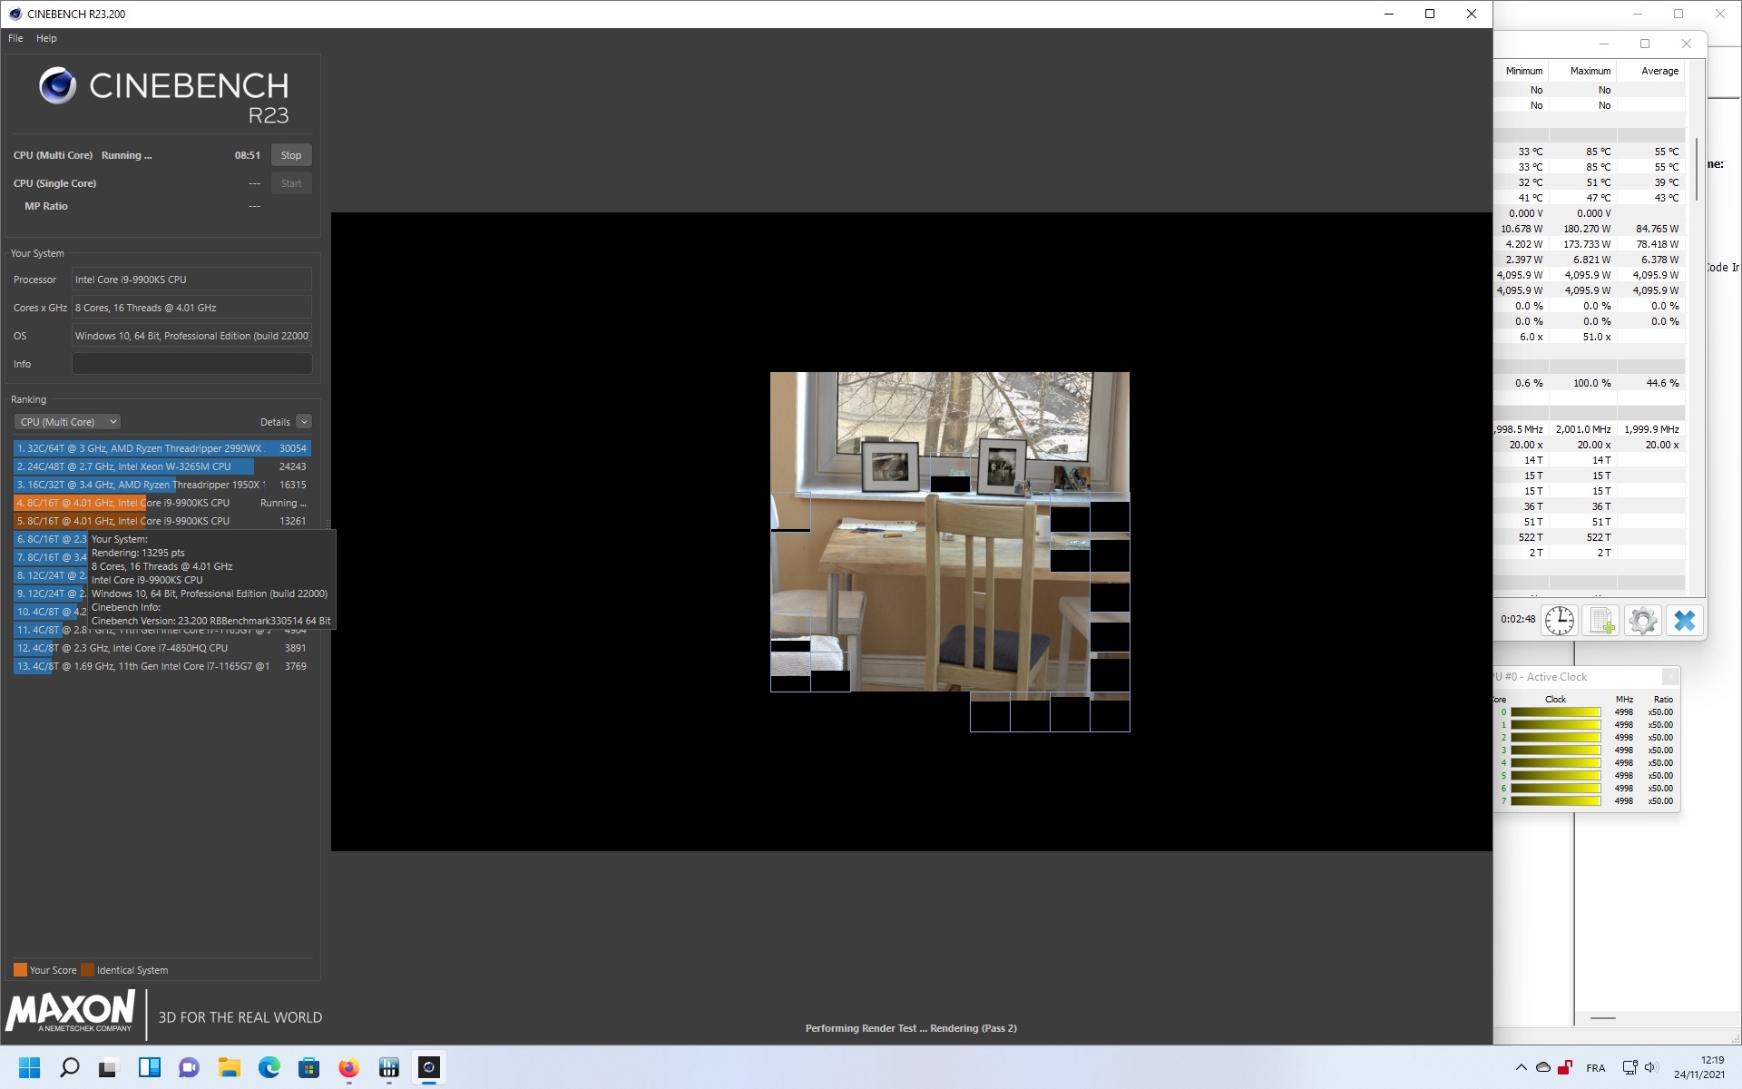Click the Details label in Ranking
This screenshot has height=1089, width=1742.
click(x=275, y=422)
